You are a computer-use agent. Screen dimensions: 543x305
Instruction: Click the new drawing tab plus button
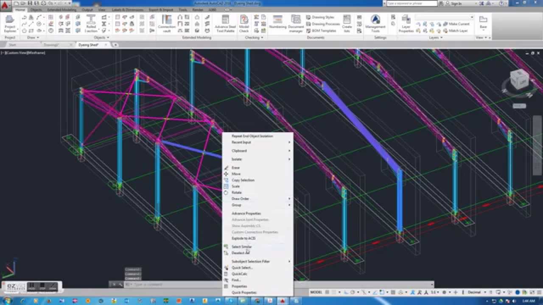point(115,44)
